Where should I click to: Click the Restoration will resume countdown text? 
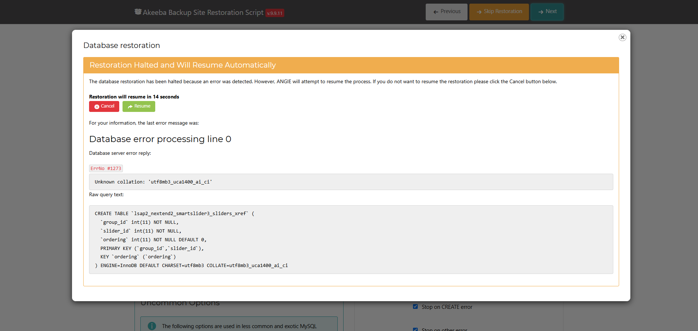pyautogui.click(x=134, y=97)
